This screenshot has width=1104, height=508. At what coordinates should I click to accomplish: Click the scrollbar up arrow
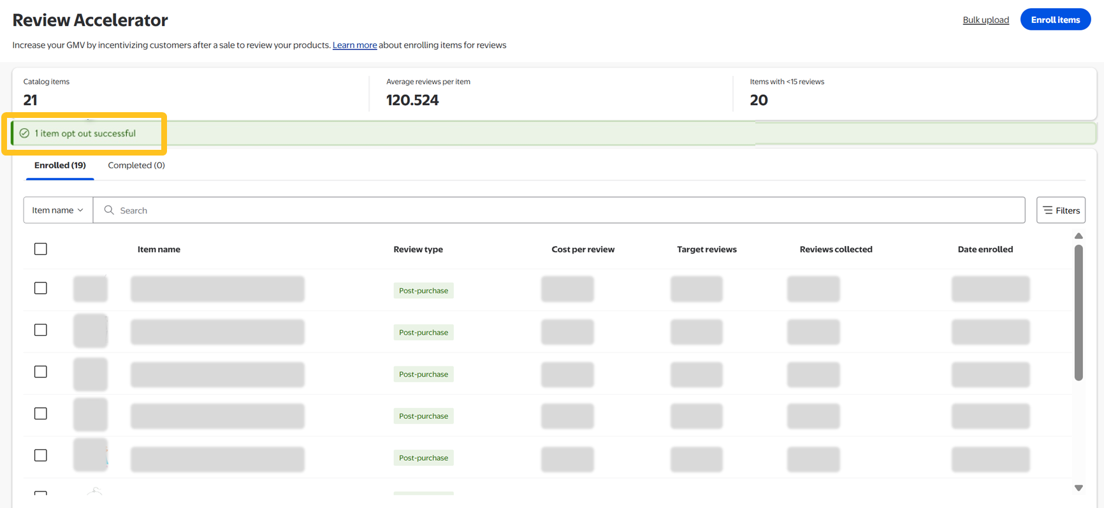point(1079,236)
